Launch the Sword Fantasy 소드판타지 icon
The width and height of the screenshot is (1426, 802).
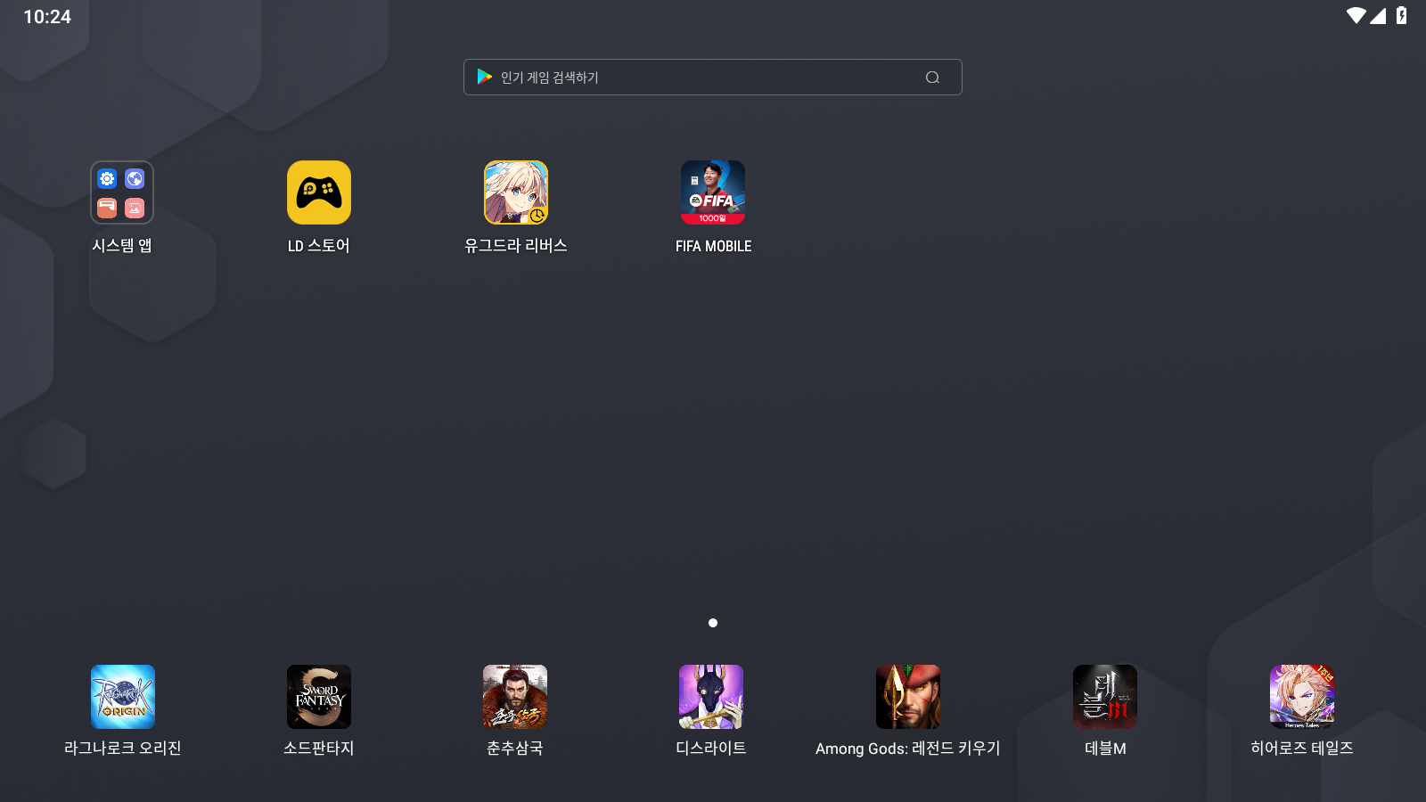point(319,697)
